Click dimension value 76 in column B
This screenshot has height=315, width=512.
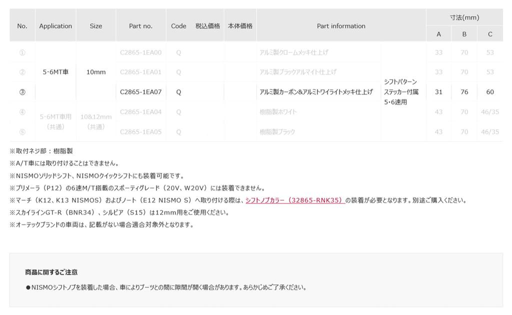tap(464, 92)
